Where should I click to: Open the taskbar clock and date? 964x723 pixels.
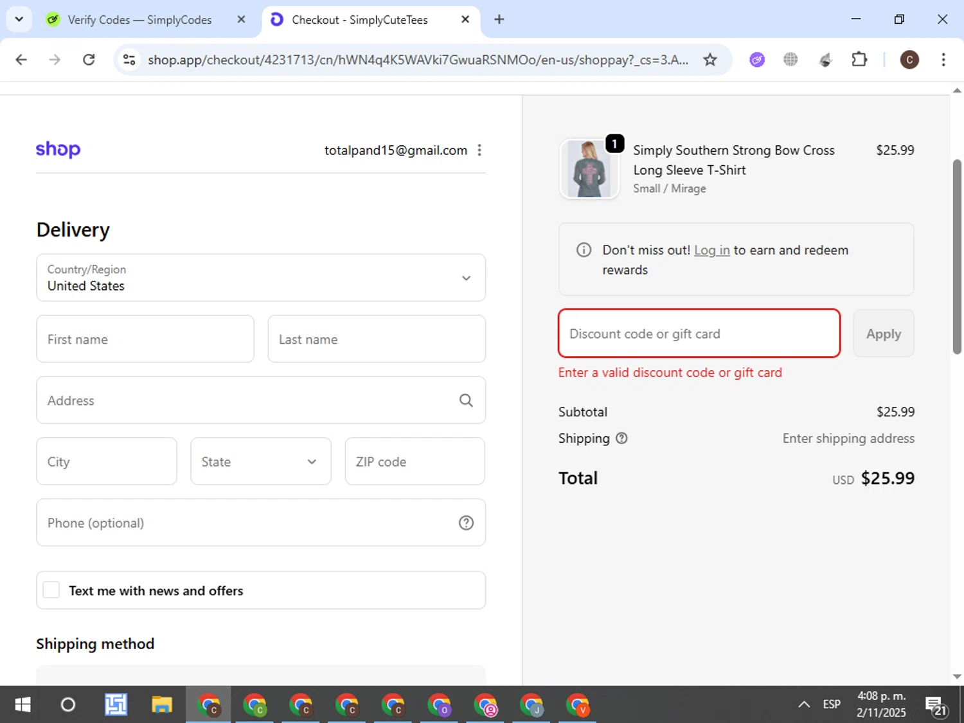point(881,704)
